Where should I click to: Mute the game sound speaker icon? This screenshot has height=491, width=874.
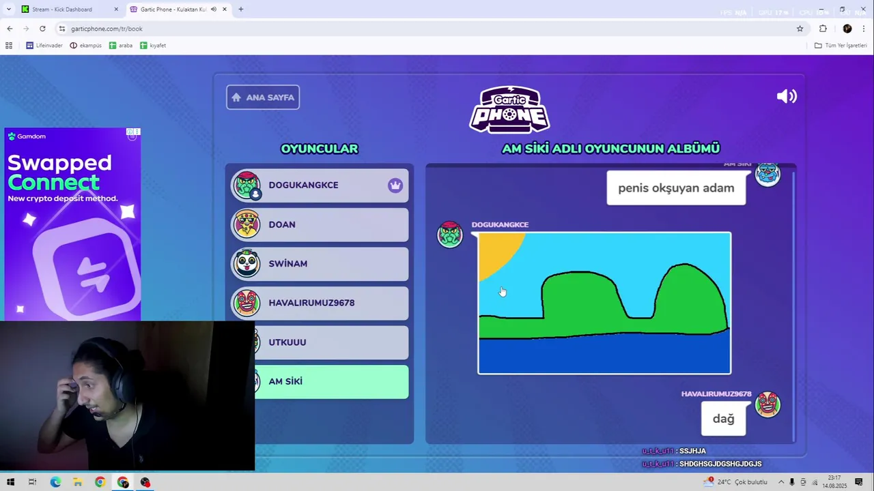pos(787,96)
